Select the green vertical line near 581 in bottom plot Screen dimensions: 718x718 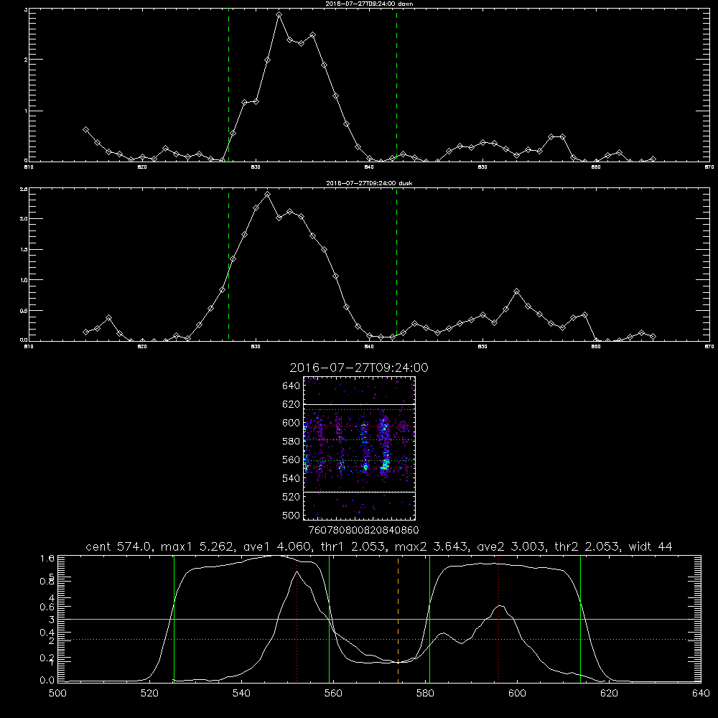point(429,618)
